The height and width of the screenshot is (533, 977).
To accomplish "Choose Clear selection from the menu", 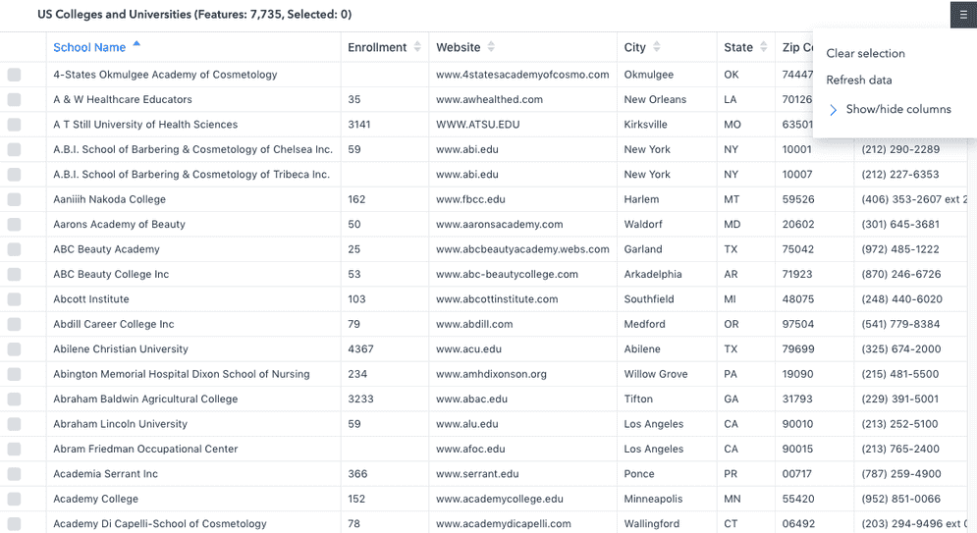I will pos(865,54).
